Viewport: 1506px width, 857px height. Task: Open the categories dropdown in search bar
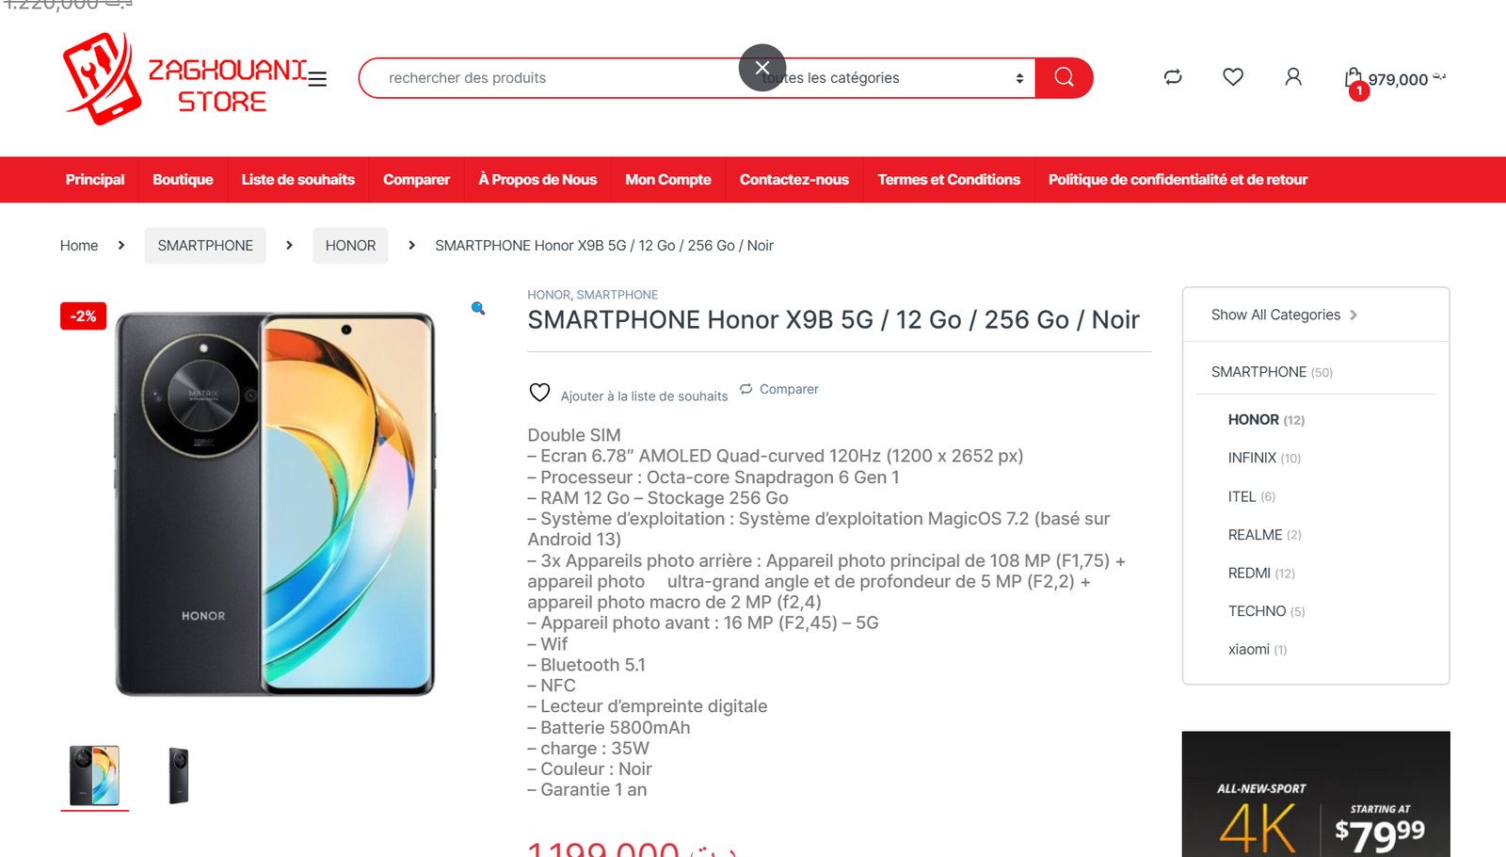point(894,78)
